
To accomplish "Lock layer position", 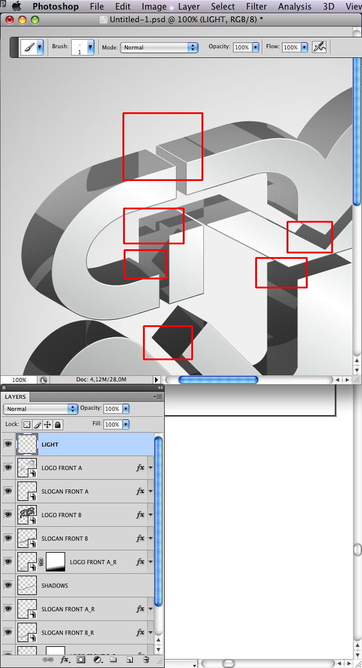I will click(47, 425).
